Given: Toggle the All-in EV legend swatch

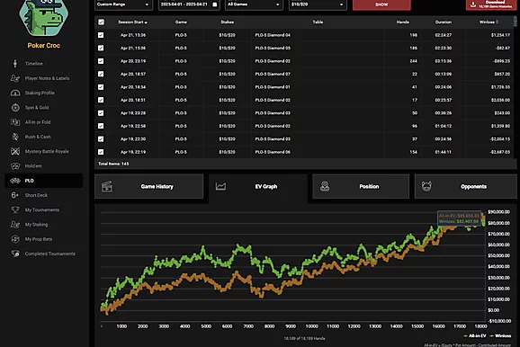Looking at the screenshot, I should coord(465,335).
